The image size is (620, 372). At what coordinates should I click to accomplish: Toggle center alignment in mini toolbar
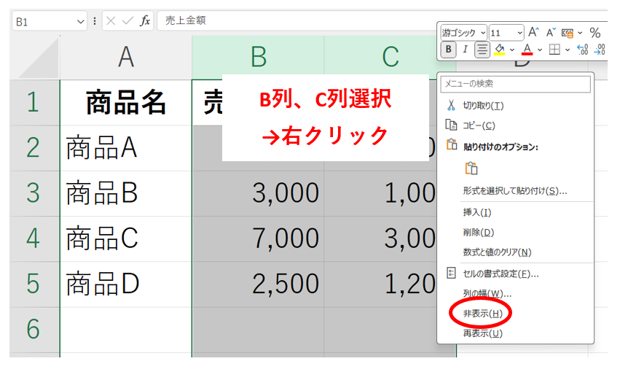(x=482, y=50)
